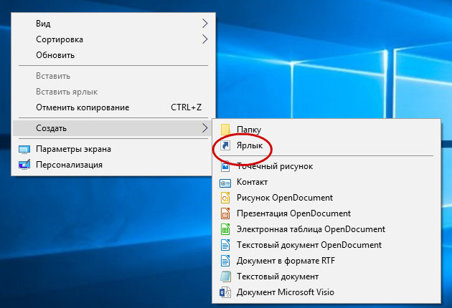452x308 pixels.
Task: Click the bitmap icon beside Точечный рисунок
Action: (225, 166)
